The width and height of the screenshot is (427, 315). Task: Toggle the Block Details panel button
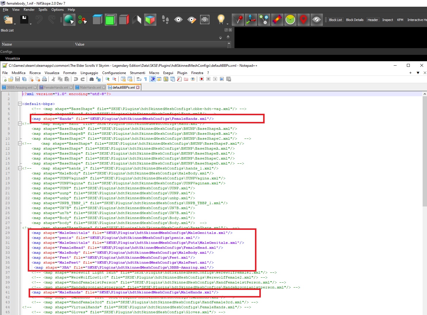(355, 20)
